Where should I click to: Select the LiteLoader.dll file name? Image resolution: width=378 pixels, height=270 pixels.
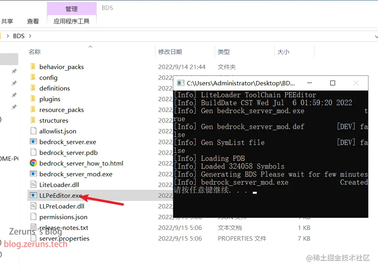point(59,185)
